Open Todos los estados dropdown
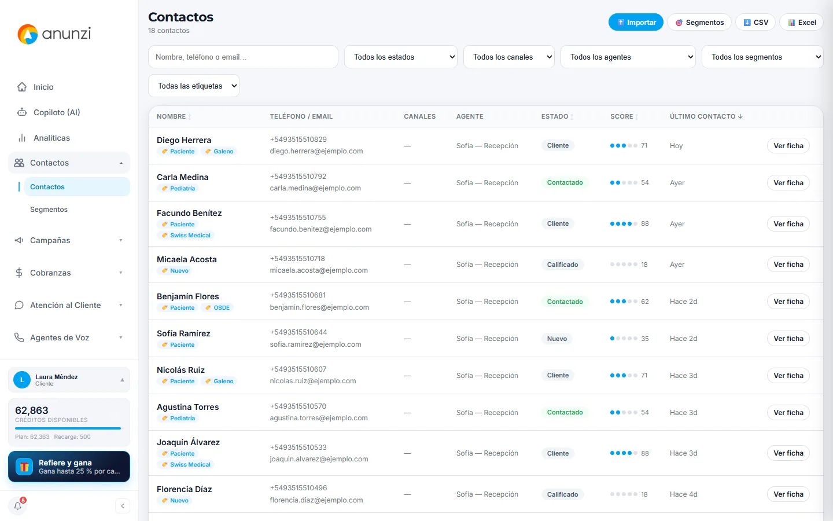 click(401, 57)
